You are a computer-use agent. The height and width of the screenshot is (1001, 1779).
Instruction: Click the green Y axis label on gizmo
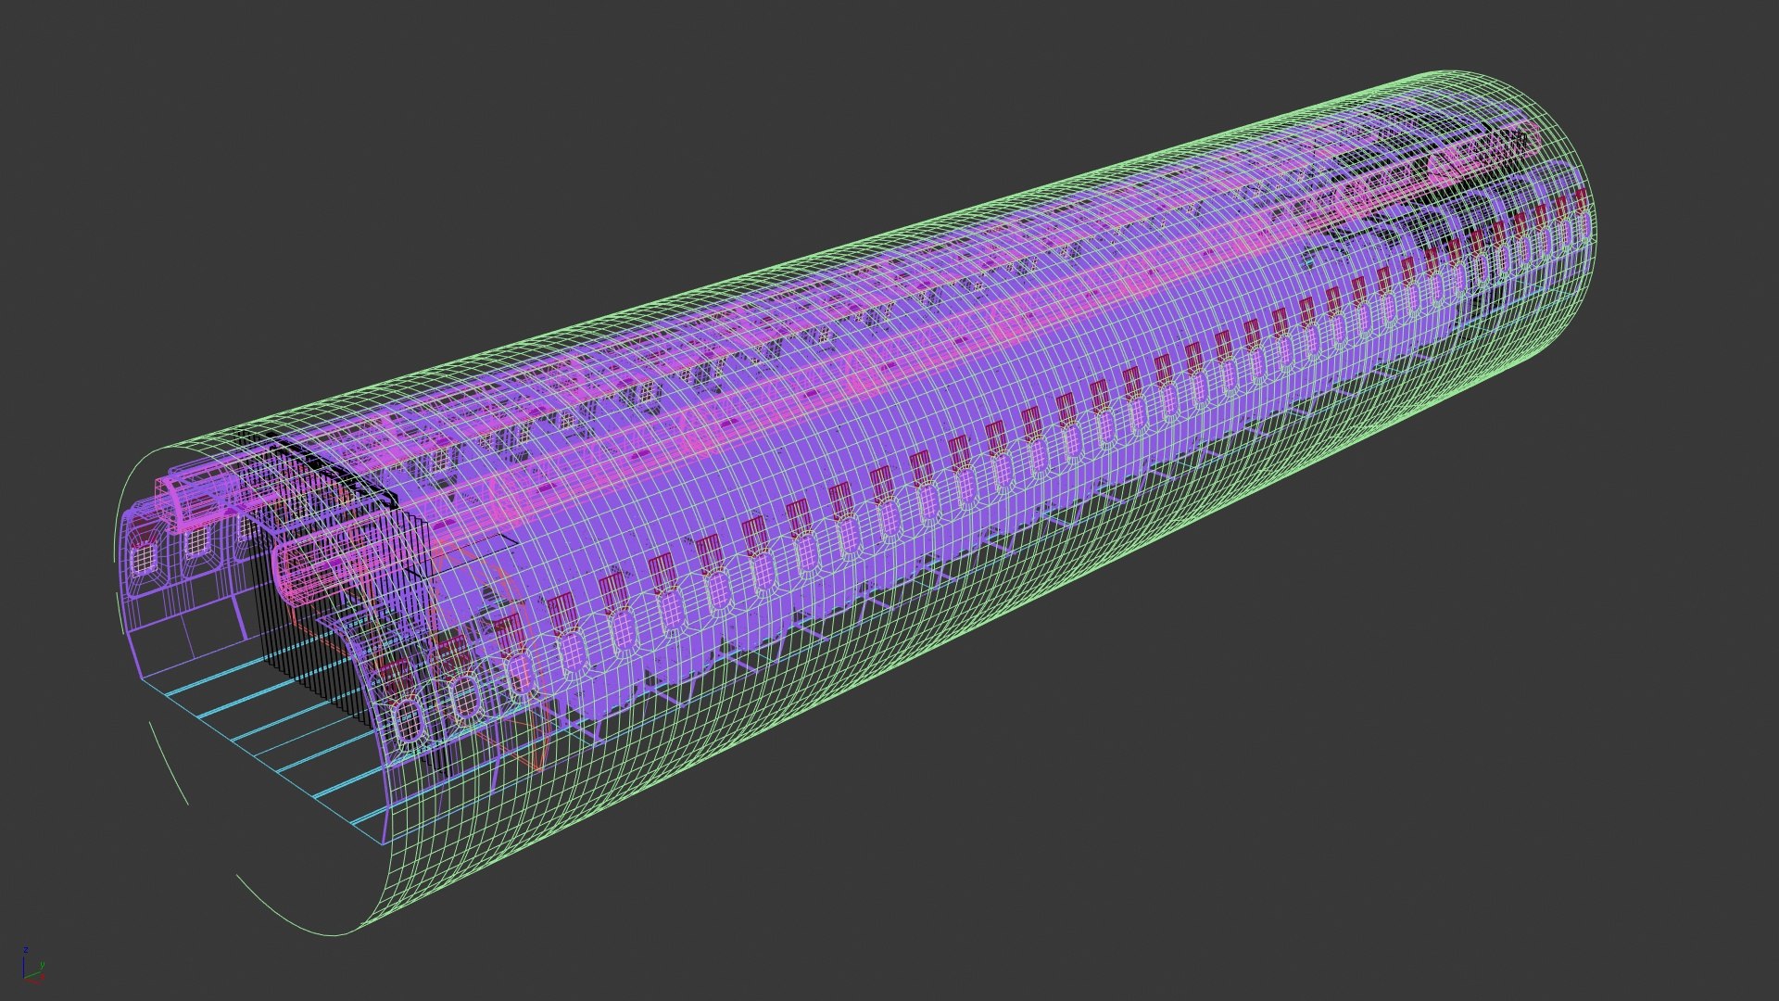tap(41, 965)
